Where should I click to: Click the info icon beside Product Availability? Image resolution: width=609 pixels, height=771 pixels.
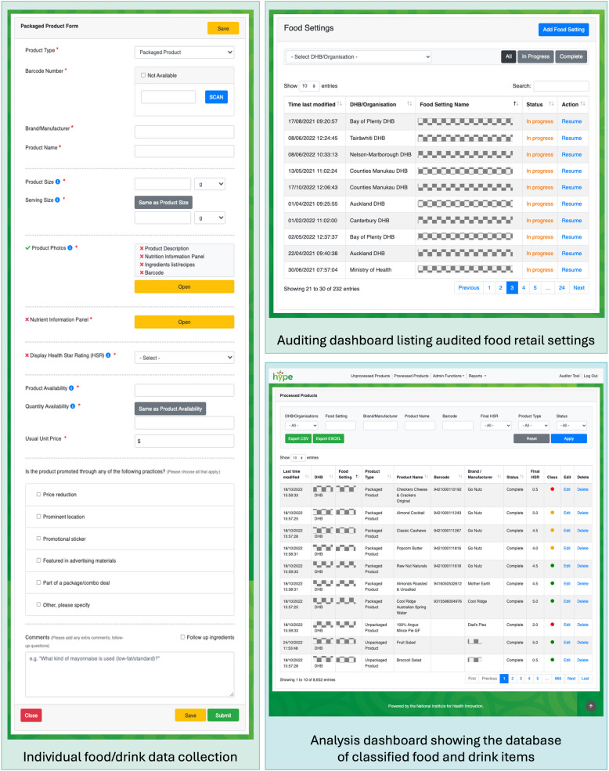(x=71, y=388)
